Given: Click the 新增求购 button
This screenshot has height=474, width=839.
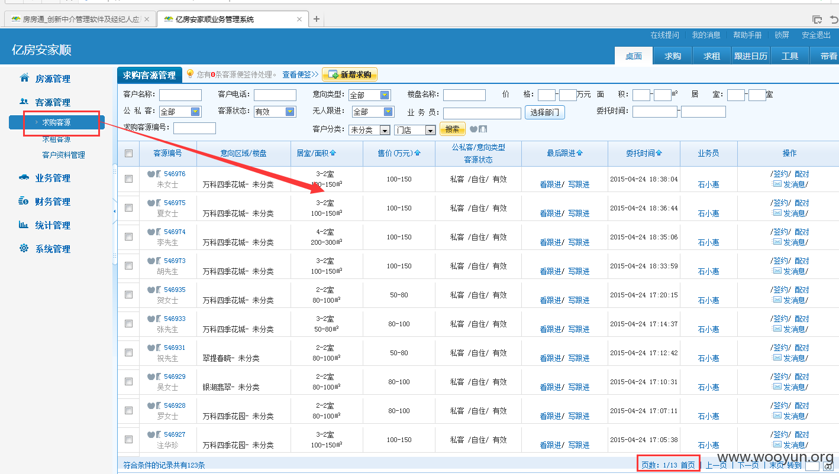Looking at the screenshot, I should click(x=350, y=74).
